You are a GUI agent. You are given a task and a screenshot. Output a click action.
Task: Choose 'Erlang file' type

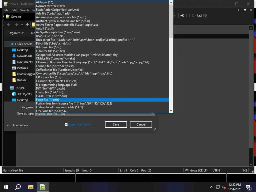(102, 92)
